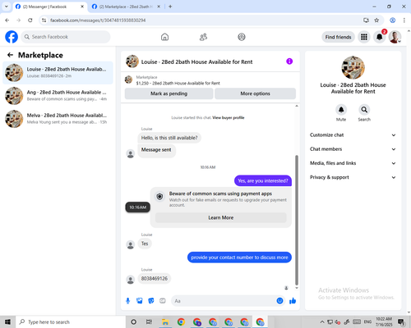Open the Windows notification center icon
The image size is (411, 328).
[x=401, y=322]
